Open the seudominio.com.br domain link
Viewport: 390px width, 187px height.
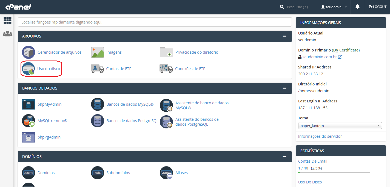[x=320, y=57]
